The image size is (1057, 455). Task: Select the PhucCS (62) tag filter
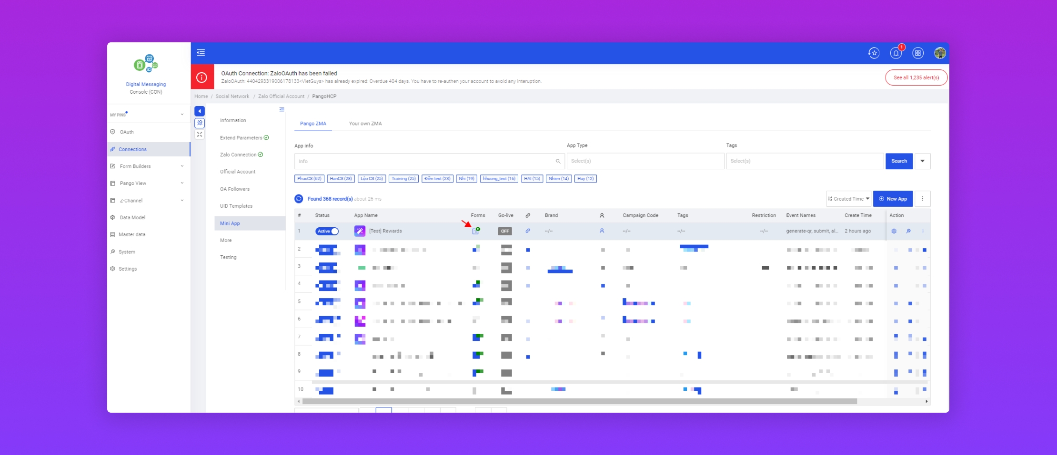pos(309,179)
